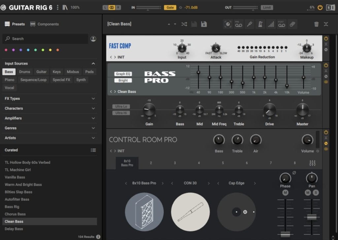The height and width of the screenshot is (240, 338).
Task: Toggle the Limit button
Action: 267,8
